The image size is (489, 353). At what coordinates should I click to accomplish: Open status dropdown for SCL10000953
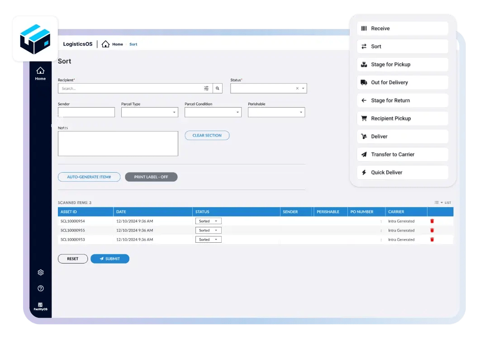(x=209, y=240)
